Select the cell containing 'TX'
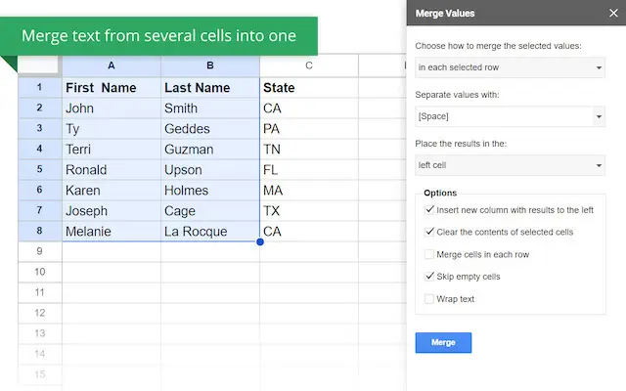Viewport: 626px width, 391px height. 309,211
